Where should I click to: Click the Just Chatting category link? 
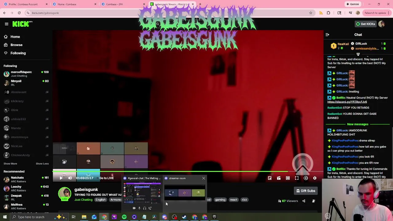(83, 200)
